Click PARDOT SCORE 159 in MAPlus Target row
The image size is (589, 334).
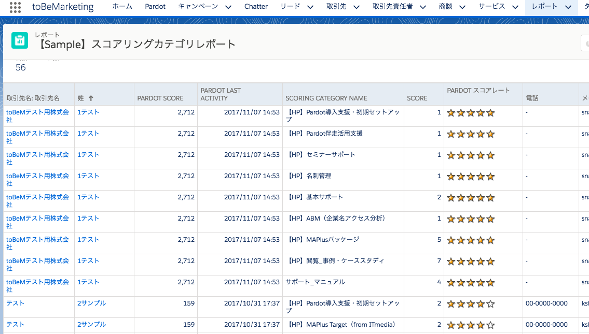[189, 325]
